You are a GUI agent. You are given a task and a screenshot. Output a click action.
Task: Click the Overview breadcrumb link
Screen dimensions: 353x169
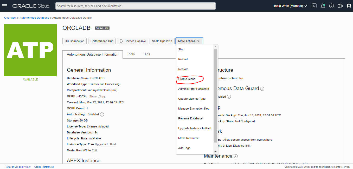pos(10,18)
